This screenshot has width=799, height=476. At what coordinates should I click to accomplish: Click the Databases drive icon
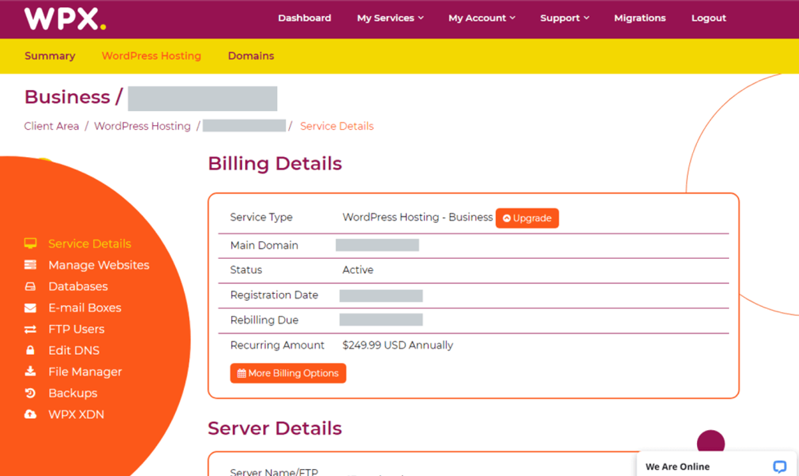click(30, 286)
